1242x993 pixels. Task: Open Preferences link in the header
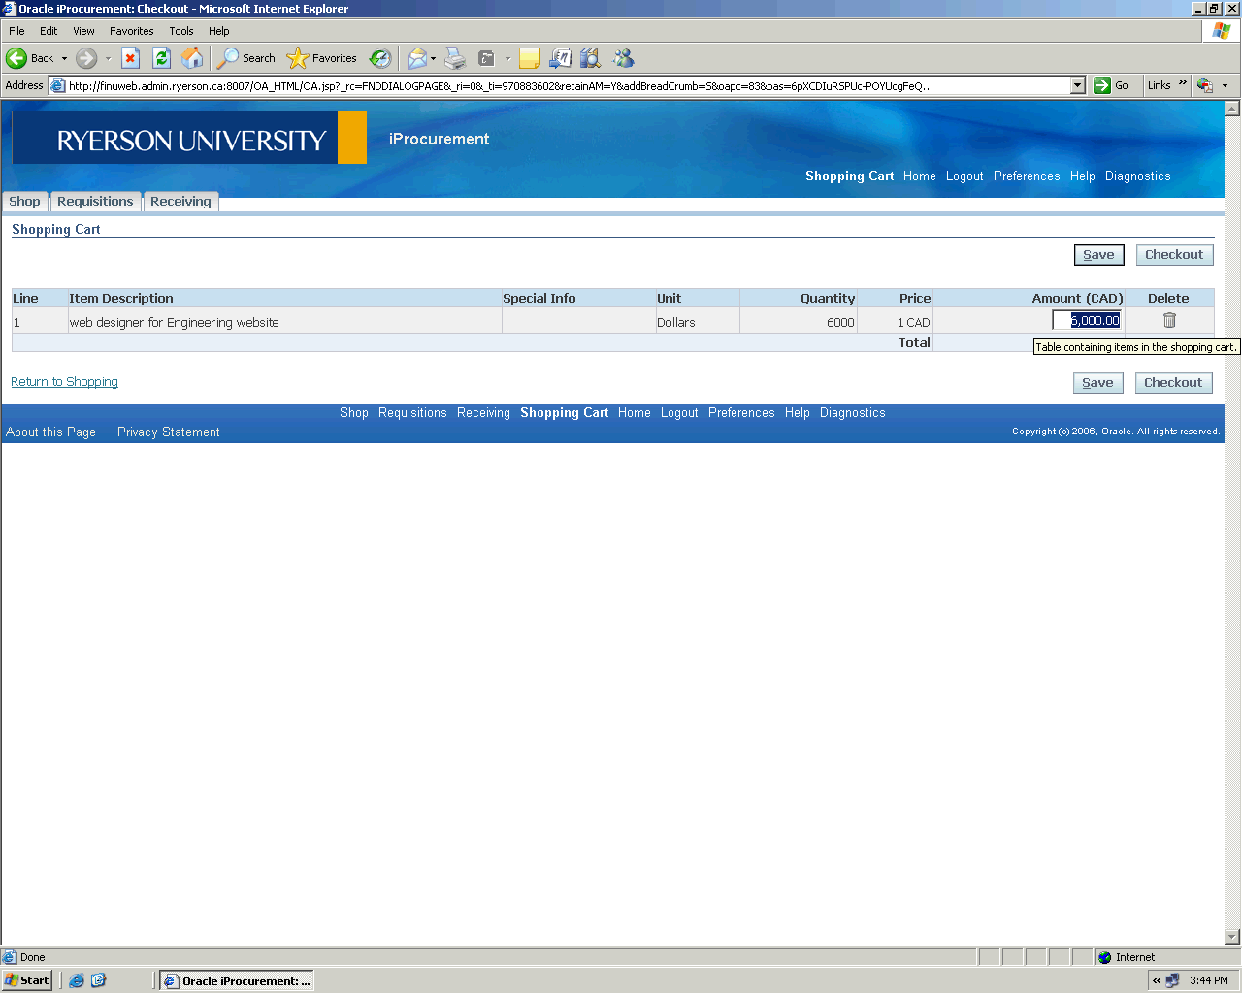[1027, 176]
